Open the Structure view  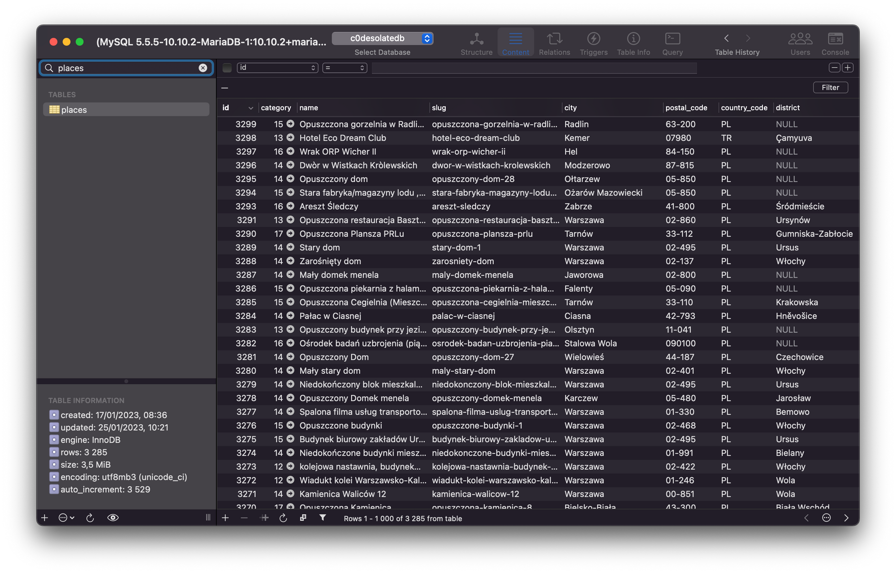click(476, 43)
